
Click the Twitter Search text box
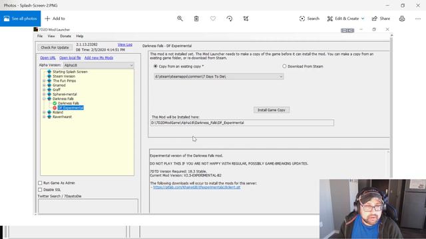coord(88,206)
